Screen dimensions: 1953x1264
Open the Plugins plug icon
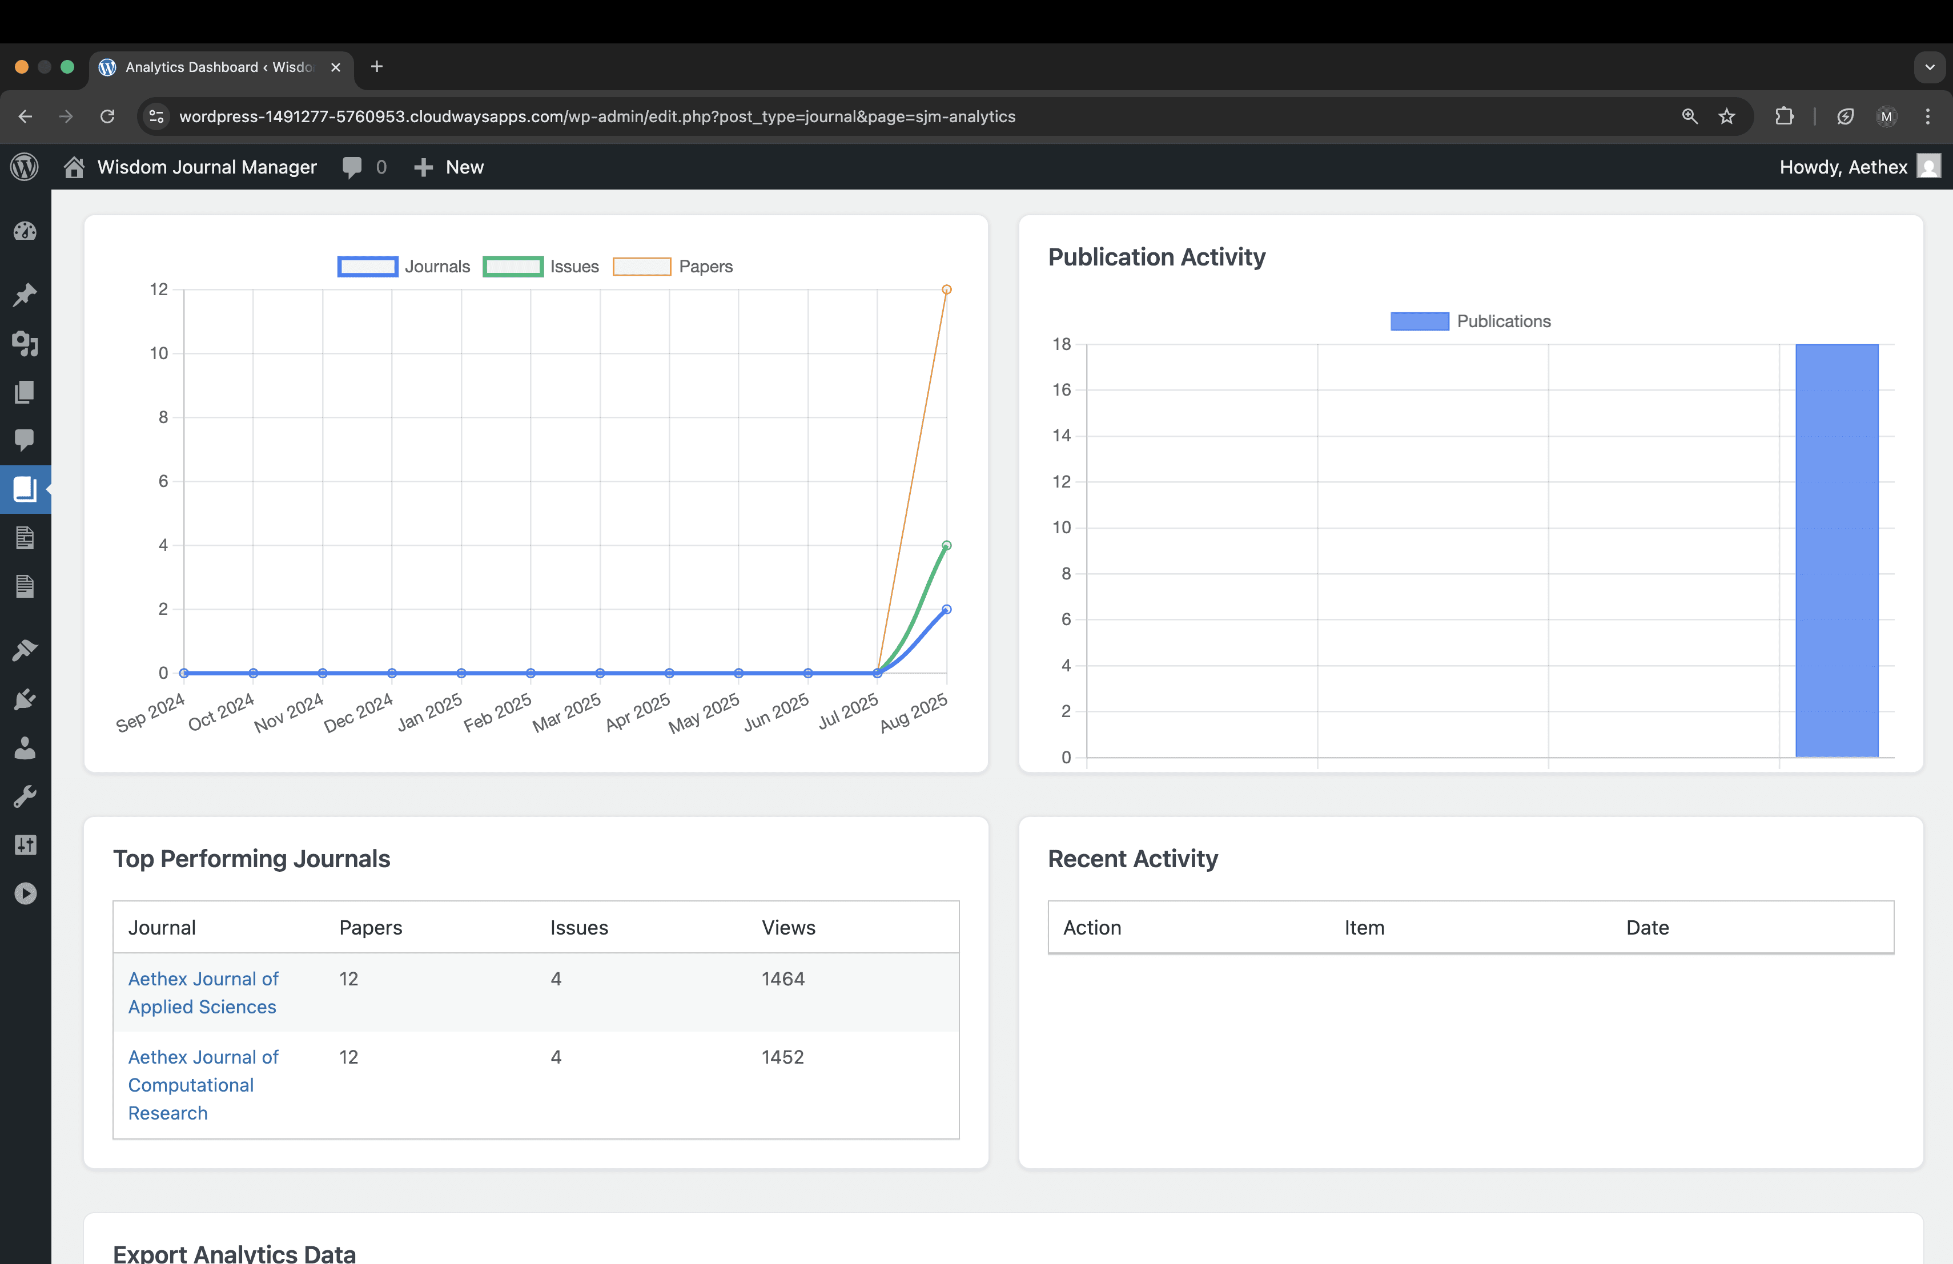tap(25, 700)
